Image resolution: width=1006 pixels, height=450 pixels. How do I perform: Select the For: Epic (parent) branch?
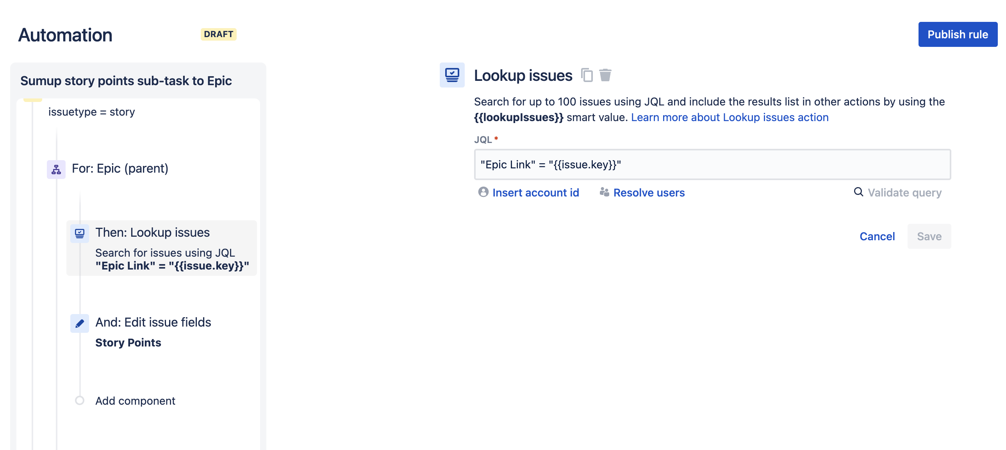pyautogui.click(x=120, y=168)
